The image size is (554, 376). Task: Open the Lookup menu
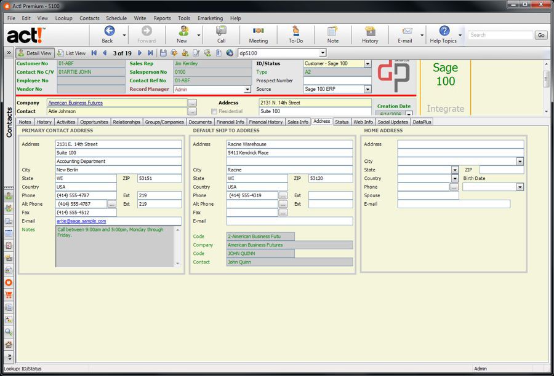(x=63, y=18)
